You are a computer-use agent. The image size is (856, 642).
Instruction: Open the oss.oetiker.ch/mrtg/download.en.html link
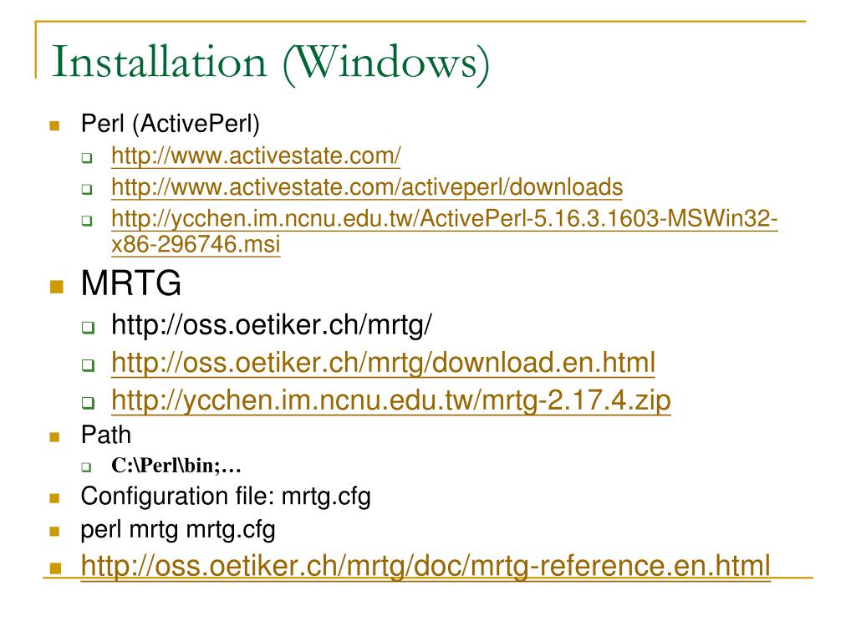tap(383, 363)
